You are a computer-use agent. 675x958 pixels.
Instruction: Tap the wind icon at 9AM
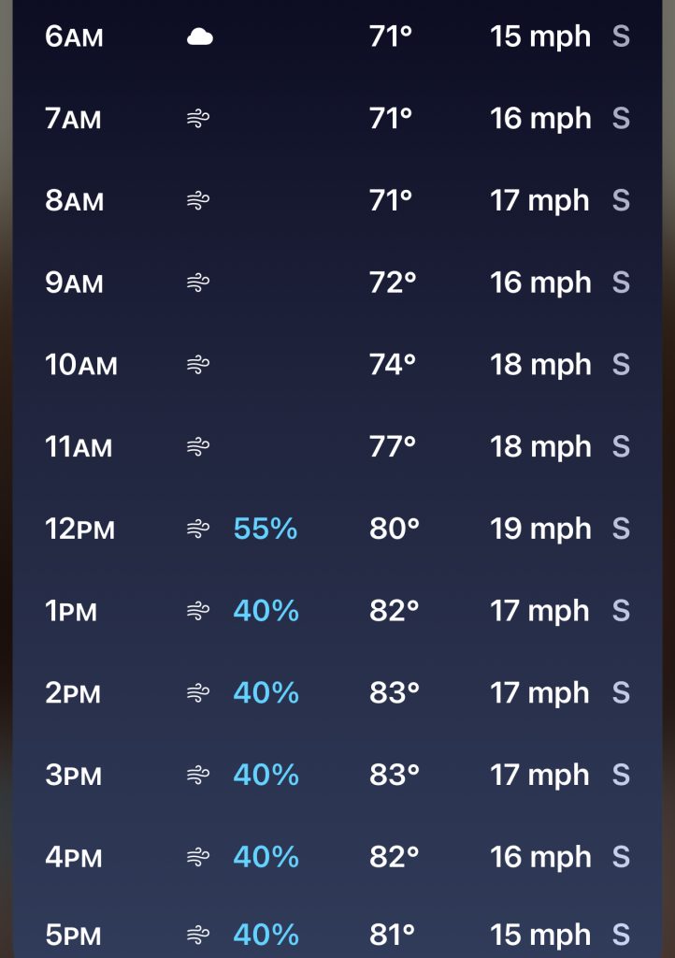(x=198, y=283)
